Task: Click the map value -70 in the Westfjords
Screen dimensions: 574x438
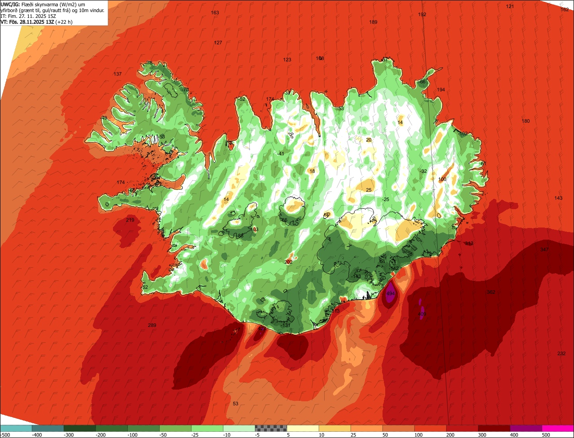Action: coord(184,90)
